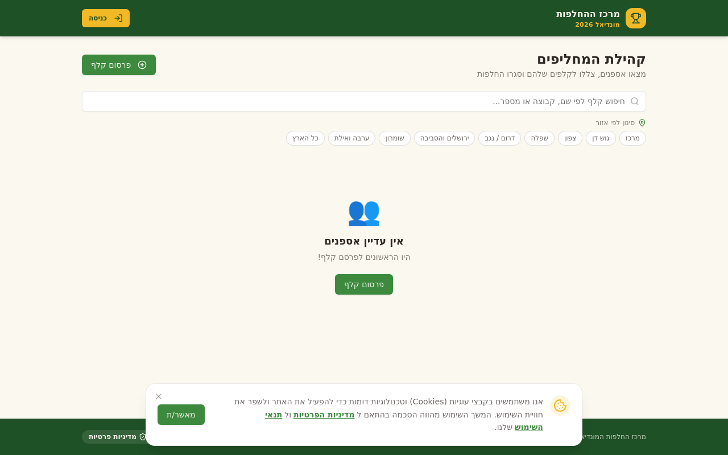Accept cookies with מאשר/ת button
Screen dimensions: 728x455
[181, 415]
